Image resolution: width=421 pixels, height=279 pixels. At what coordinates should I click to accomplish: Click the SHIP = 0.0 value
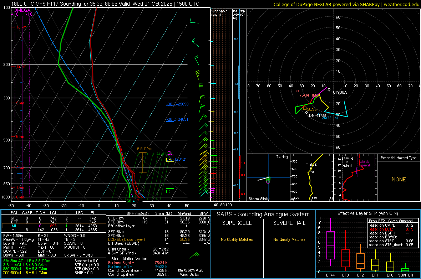[84, 273]
